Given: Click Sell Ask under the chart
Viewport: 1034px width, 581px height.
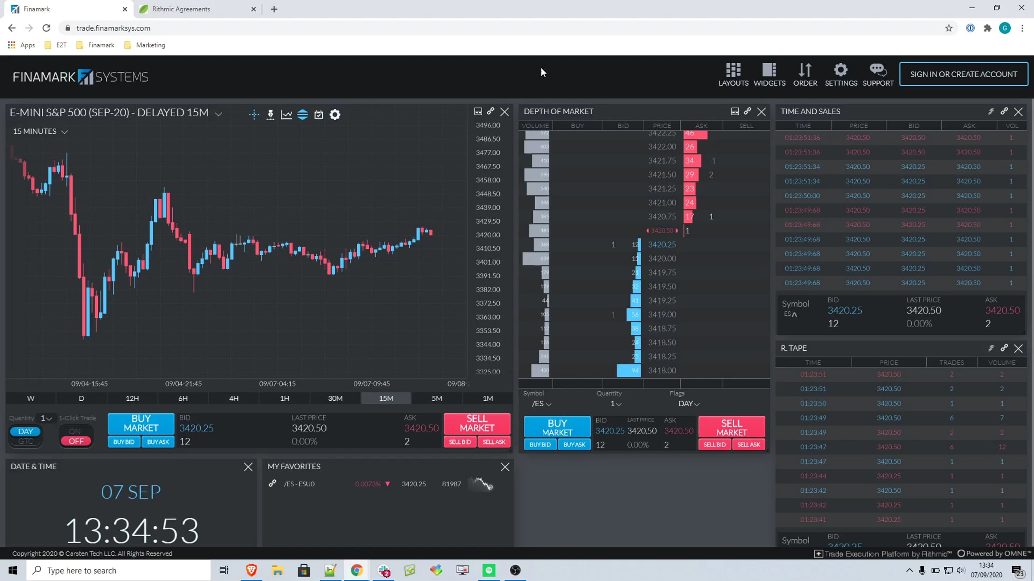Looking at the screenshot, I should tap(494, 442).
